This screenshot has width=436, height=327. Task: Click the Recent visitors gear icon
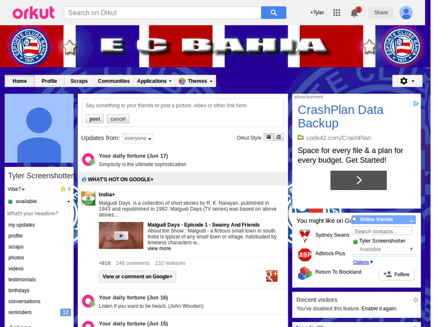click(x=416, y=300)
